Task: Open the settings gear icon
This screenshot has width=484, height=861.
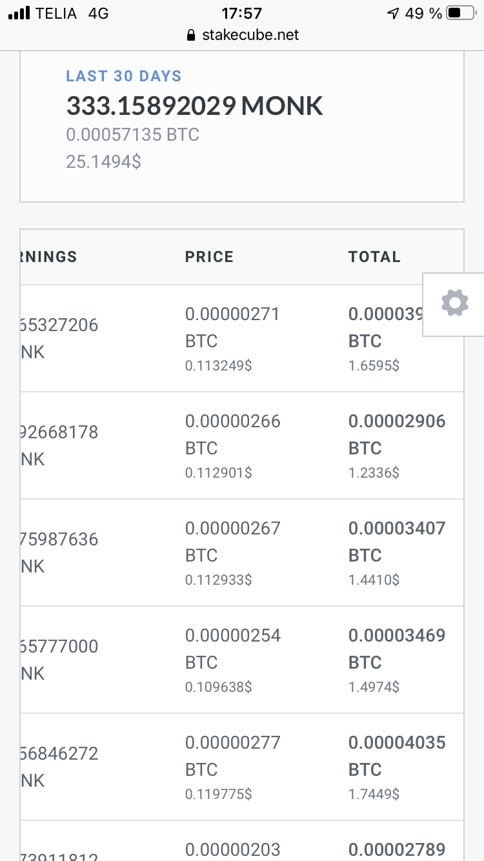Action: coord(454,303)
